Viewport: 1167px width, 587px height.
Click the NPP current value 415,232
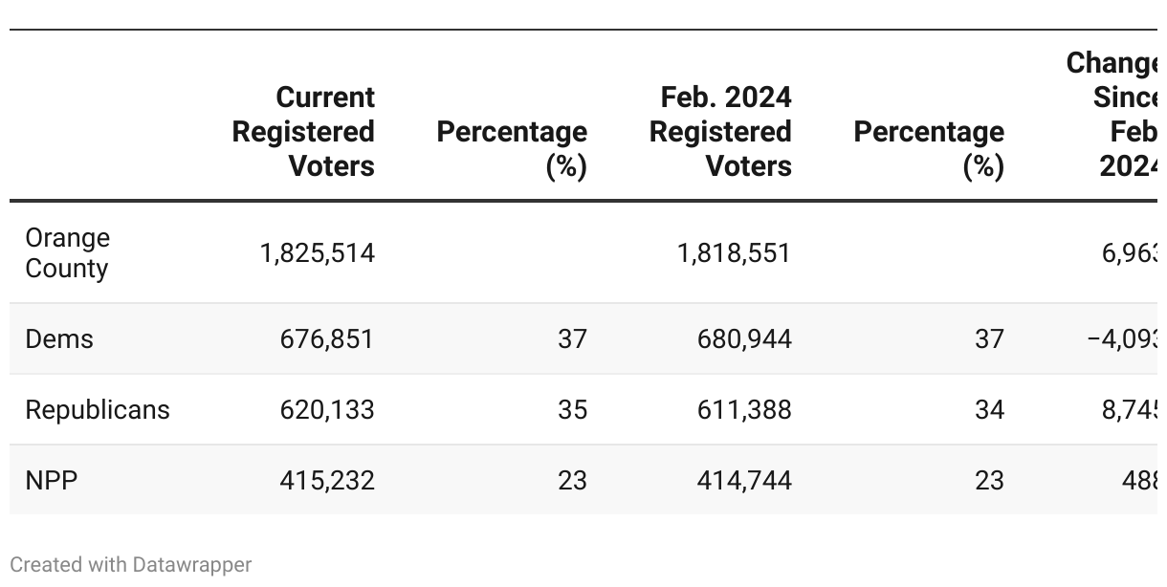point(327,480)
